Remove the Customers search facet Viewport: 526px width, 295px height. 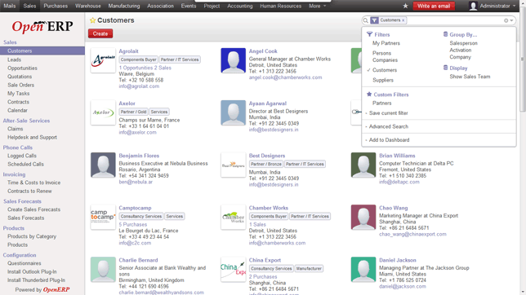point(403,20)
